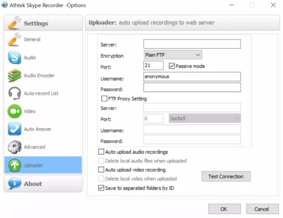Click the green Uploader arrow icon
The width and height of the screenshot is (283, 218).
(x=14, y=165)
